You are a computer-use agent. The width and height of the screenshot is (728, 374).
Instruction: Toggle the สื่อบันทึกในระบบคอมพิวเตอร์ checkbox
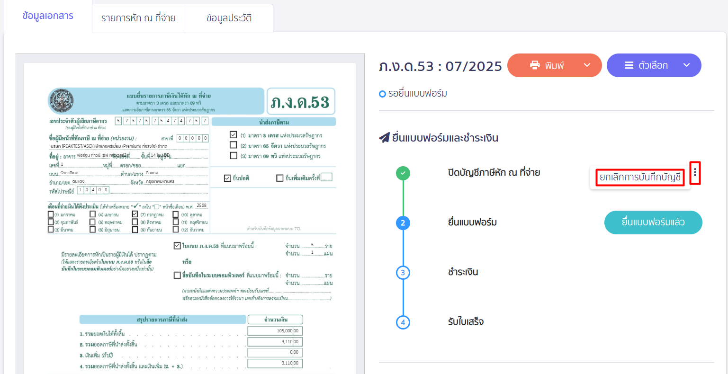point(177,275)
